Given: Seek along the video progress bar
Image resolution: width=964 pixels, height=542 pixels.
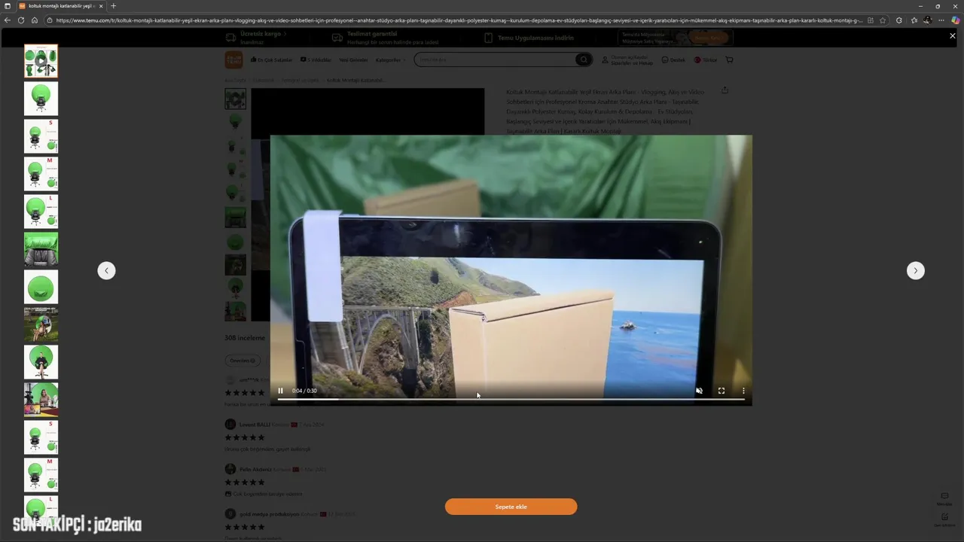Looking at the screenshot, I should (511, 400).
